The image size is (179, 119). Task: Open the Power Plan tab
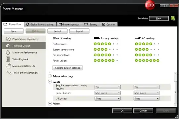coord(13,24)
